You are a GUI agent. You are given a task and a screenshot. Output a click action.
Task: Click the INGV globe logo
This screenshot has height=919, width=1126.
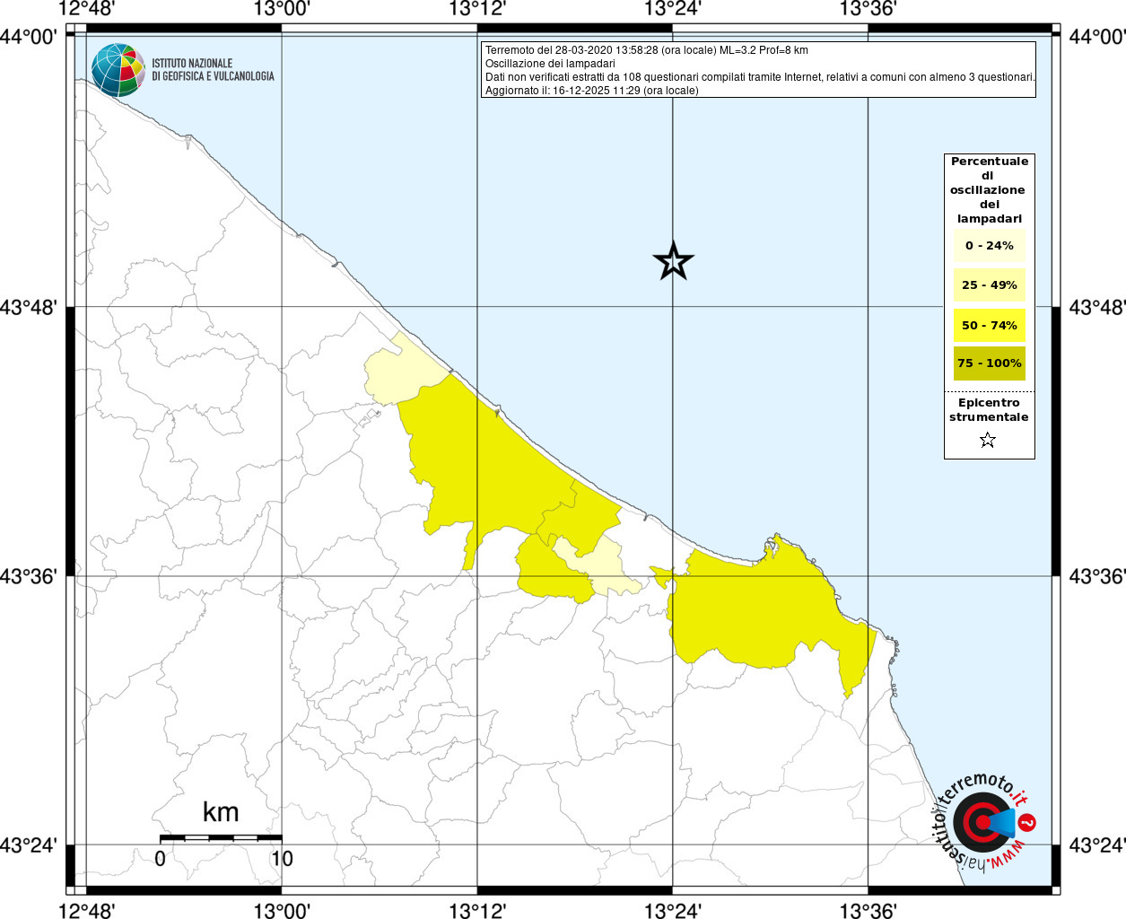tap(118, 70)
